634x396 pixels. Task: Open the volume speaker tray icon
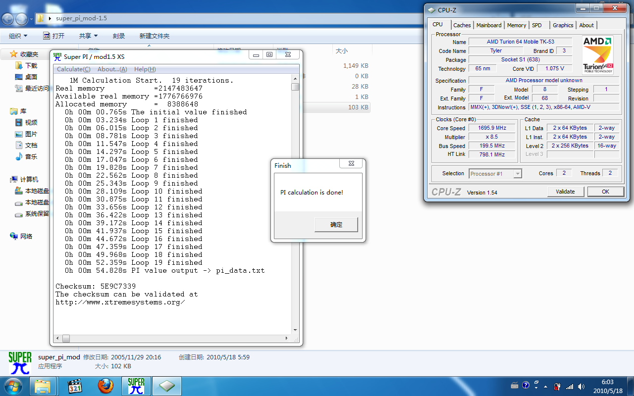click(582, 387)
